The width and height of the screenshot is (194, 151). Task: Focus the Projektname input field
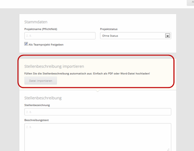pyautogui.click(x=60, y=36)
